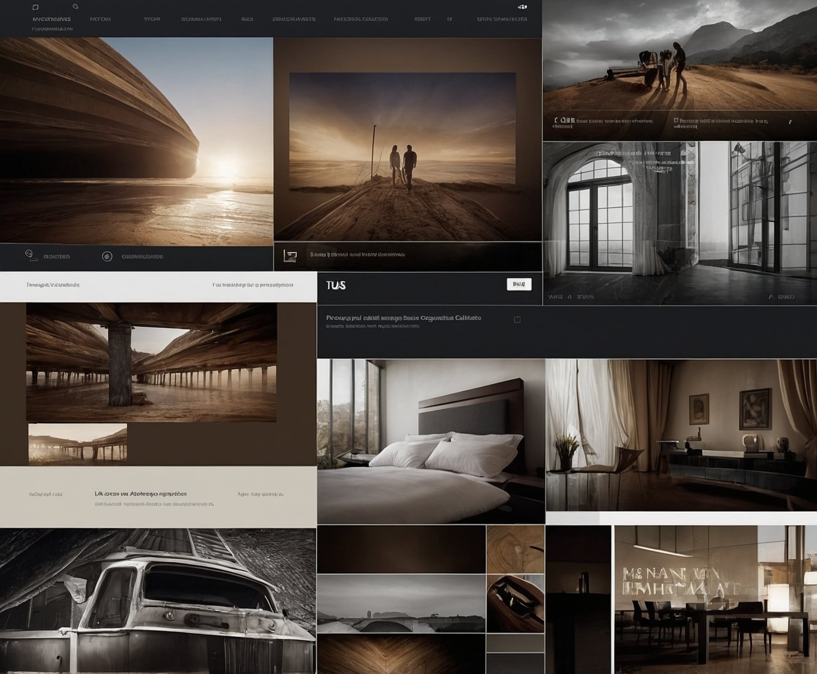Select the dark brown color swatch above the gray landscape
Image resolution: width=817 pixels, height=674 pixels.
point(401,549)
